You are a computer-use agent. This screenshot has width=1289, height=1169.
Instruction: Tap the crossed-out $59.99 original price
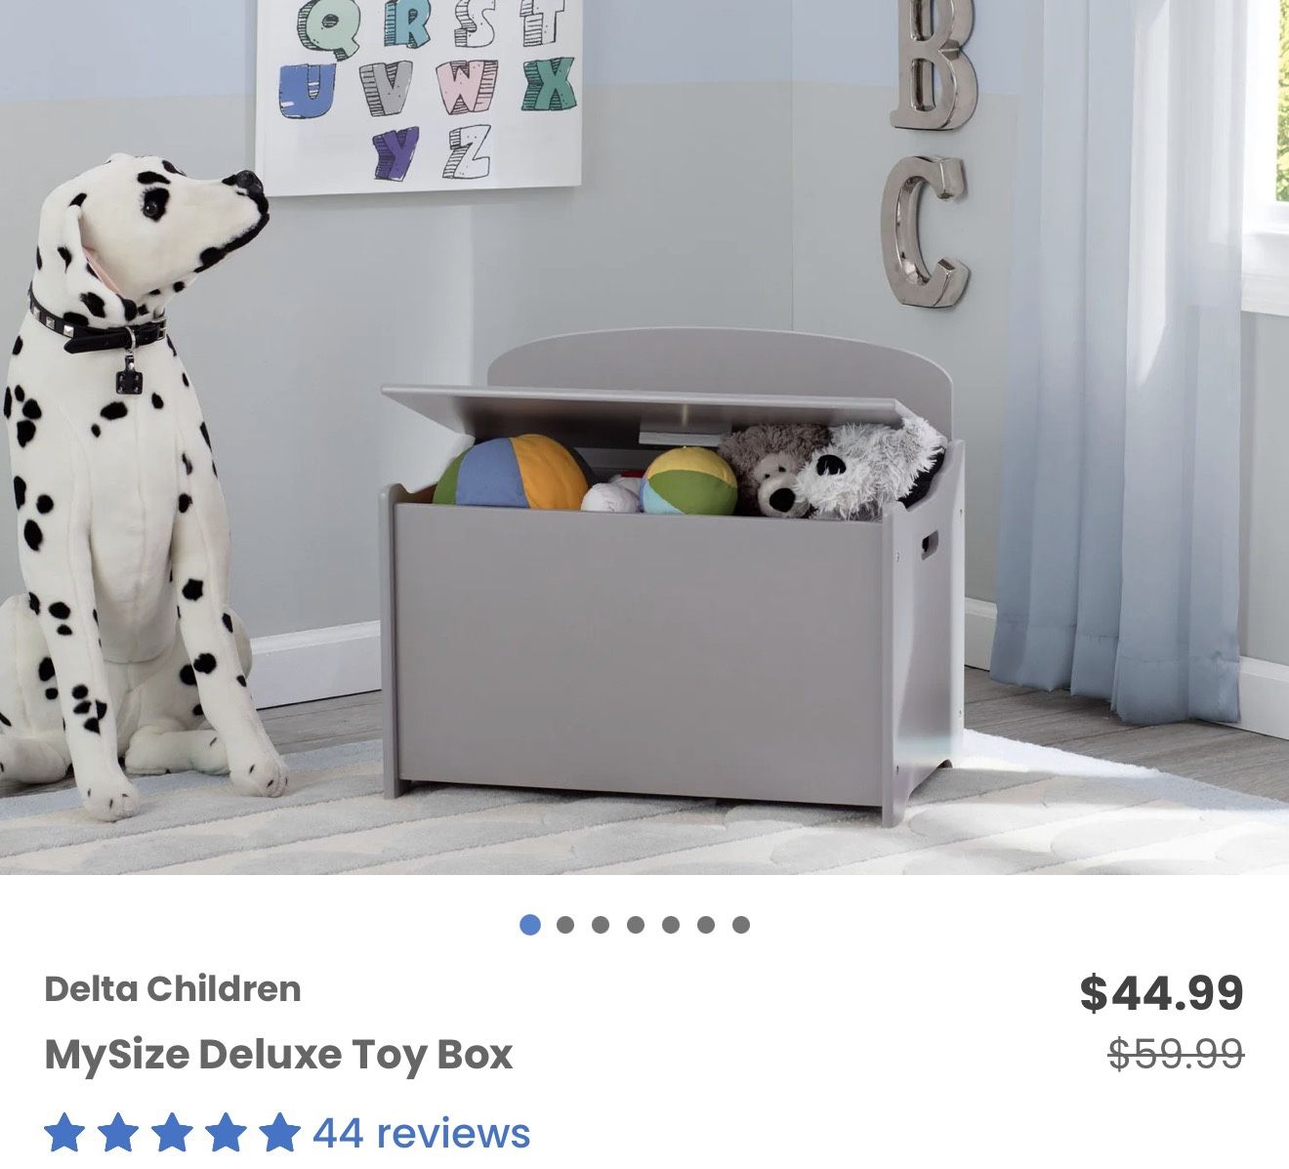[1176, 1054]
